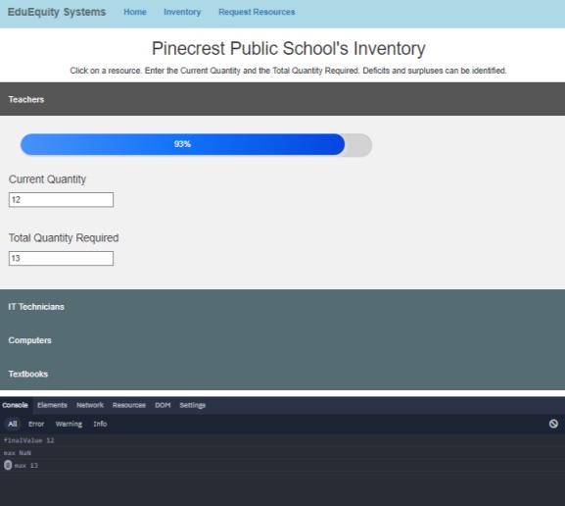The width and height of the screenshot is (565, 506).
Task: Expand the IT Technicians section
Action: coord(282,307)
